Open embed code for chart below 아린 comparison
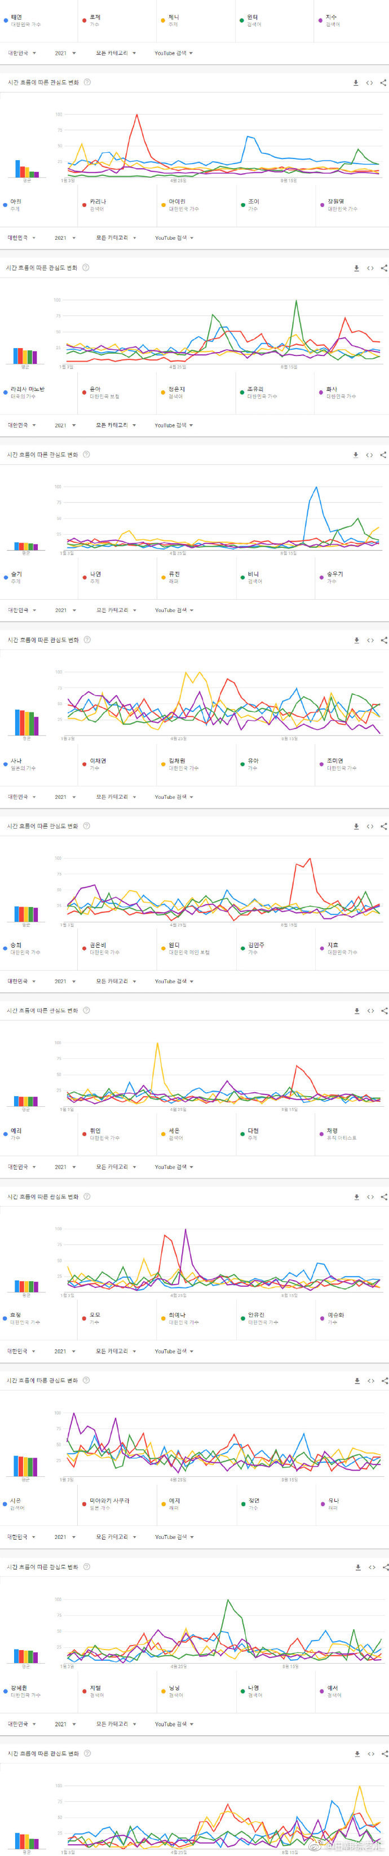This screenshot has width=389, height=1856. click(x=370, y=268)
